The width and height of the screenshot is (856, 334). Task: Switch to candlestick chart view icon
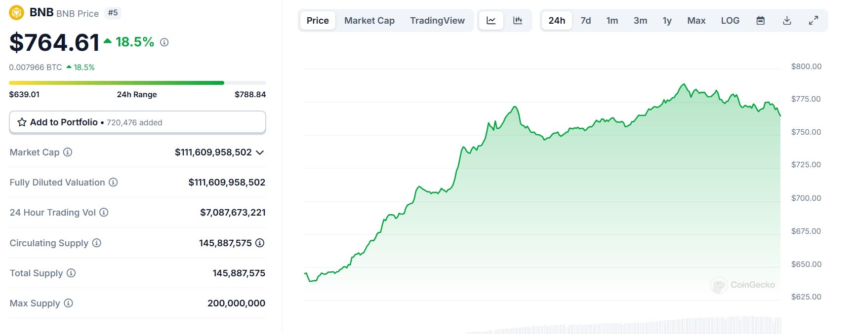pyautogui.click(x=518, y=21)
